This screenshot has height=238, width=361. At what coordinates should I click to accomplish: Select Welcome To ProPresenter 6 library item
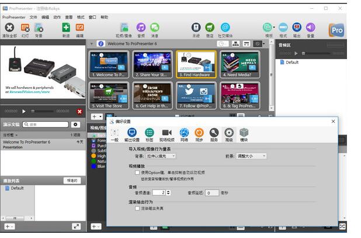pyautogui.click(x=43, y=144)
